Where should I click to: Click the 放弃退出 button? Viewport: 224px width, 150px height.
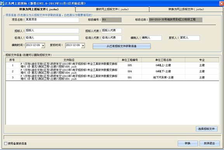click(x=209, y=143)
